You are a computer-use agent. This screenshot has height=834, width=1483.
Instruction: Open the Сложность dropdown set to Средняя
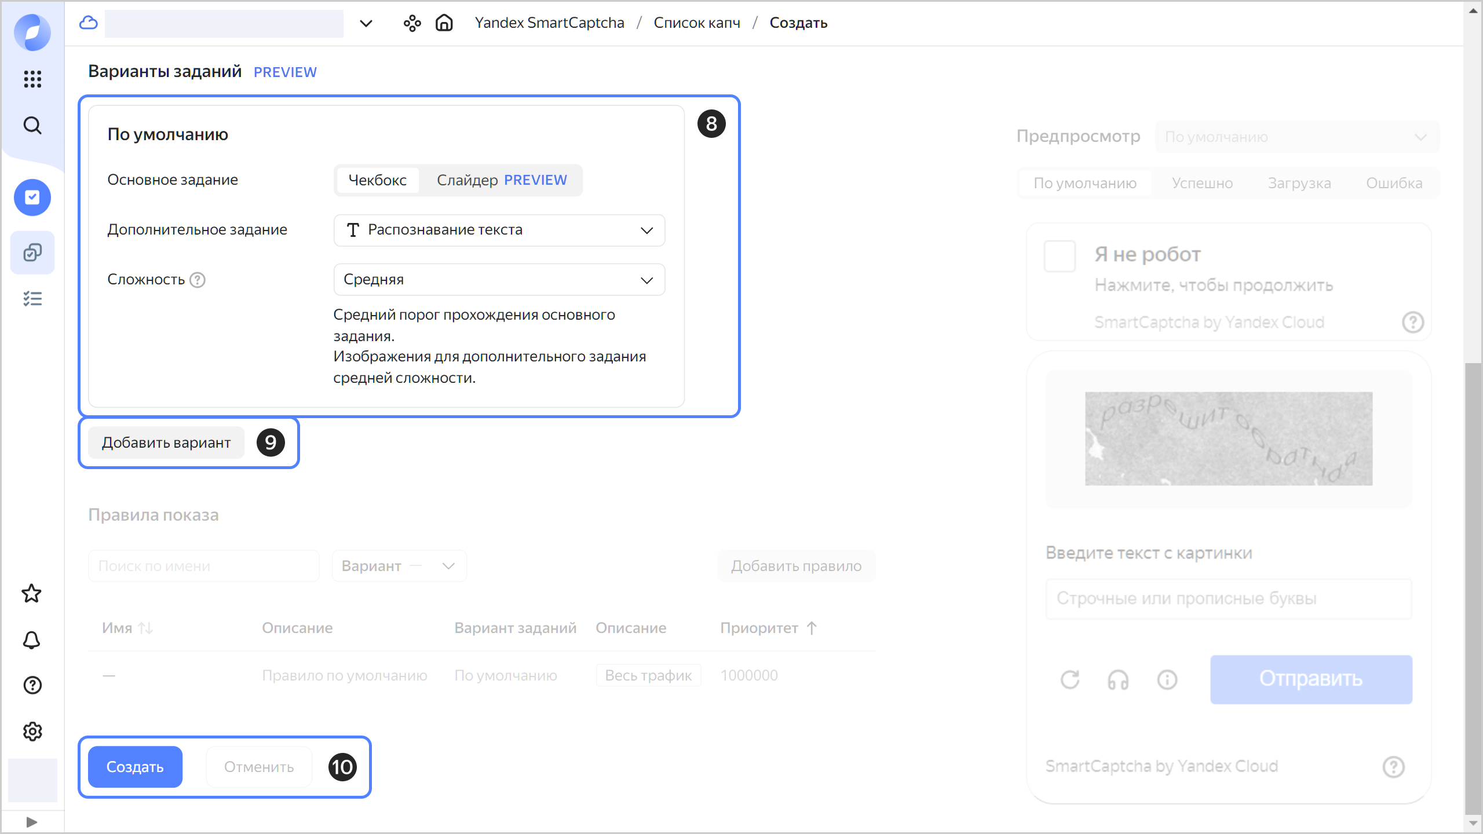coord(499,280)
